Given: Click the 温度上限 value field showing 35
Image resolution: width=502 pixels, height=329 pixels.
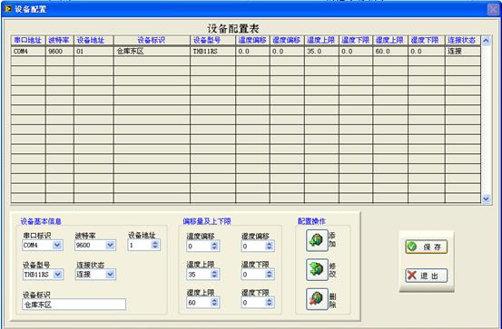Looking at the screenshot, I should [199, 274].
